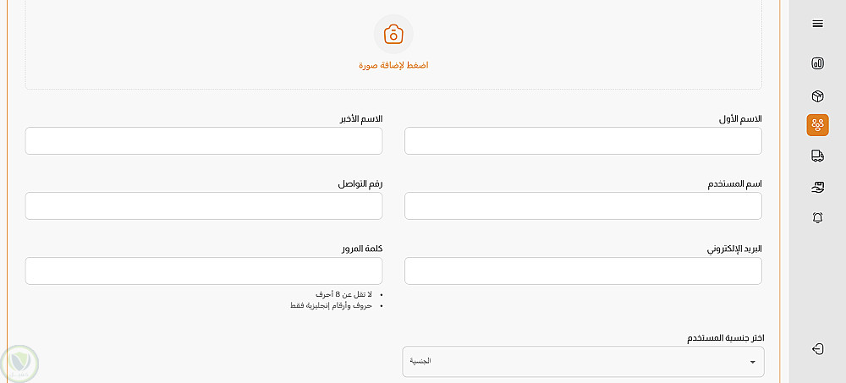Click the 'الاسم الأول' input field
Viewport: 846px width, 383px height.
click(583, 141)
